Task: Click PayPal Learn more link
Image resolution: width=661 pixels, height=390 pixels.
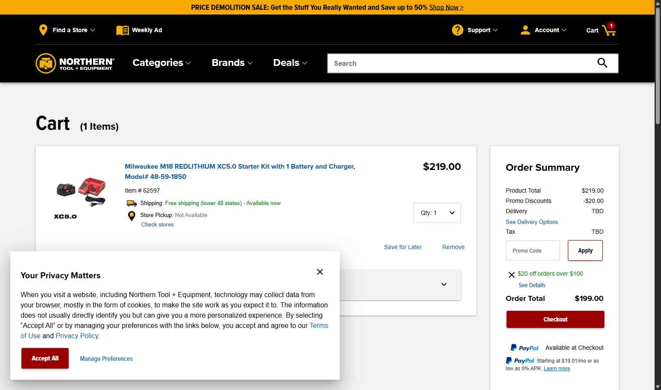Action: (557, 369)
